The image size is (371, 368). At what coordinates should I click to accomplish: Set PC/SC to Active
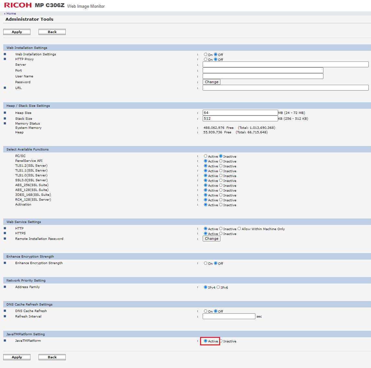click(206, 156)
